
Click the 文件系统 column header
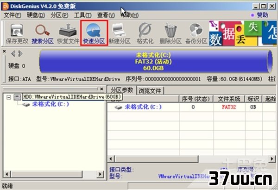coord(229,99)
